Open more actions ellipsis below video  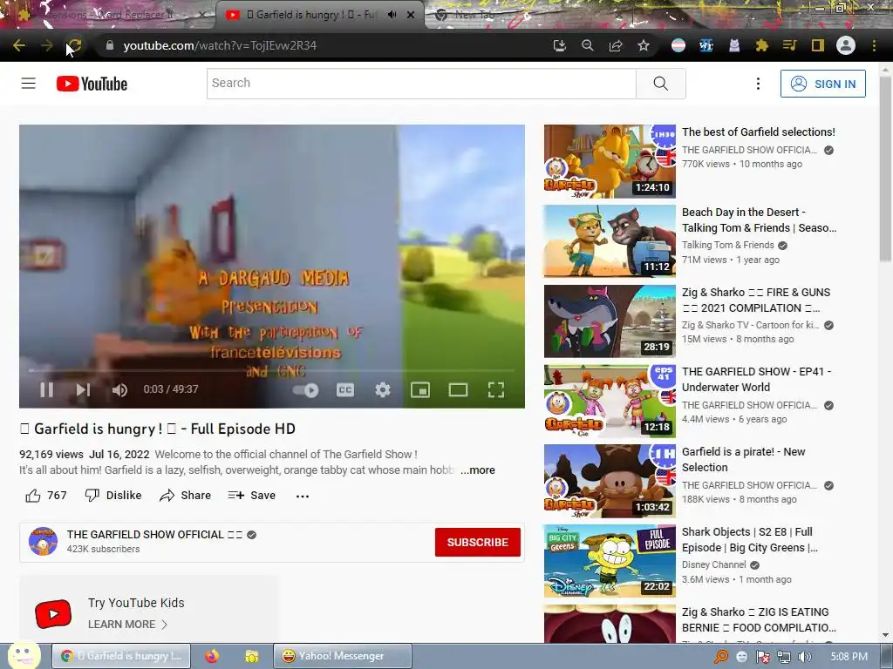303,496
